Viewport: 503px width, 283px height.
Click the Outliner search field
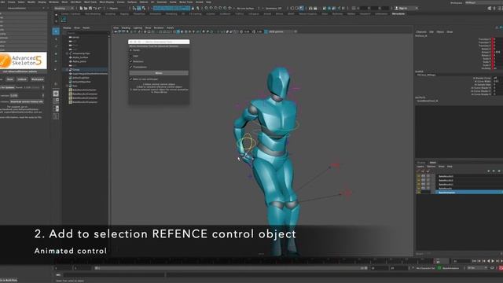88,33
